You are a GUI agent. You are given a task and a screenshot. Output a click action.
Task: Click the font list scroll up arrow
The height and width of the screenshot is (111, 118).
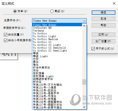tap(84, 26)
